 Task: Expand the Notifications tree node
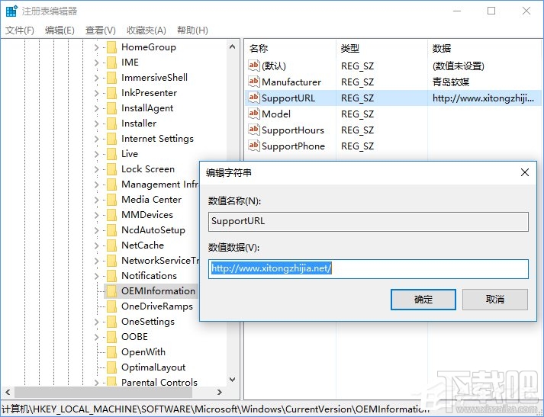coord(97,276)
